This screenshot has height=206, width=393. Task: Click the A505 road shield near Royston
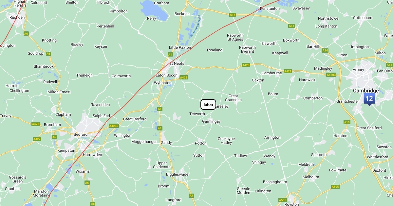click(283, 200)
